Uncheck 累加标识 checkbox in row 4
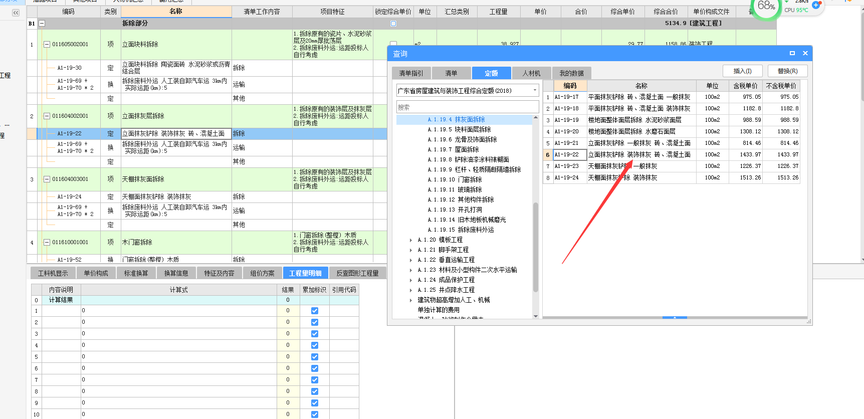The width and height of the screenshot is (864, 419). pos(315,345)
